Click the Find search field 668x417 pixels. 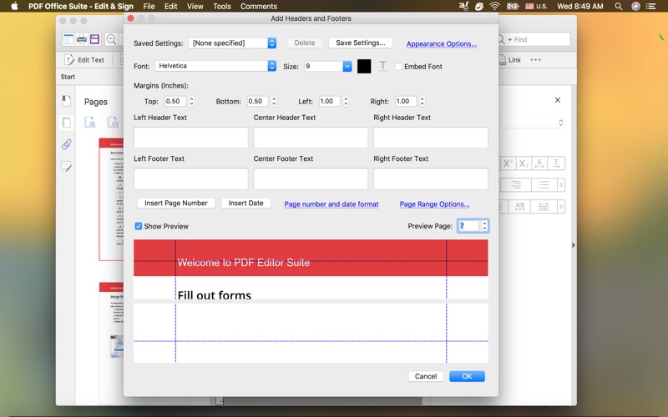pos(534,39)
